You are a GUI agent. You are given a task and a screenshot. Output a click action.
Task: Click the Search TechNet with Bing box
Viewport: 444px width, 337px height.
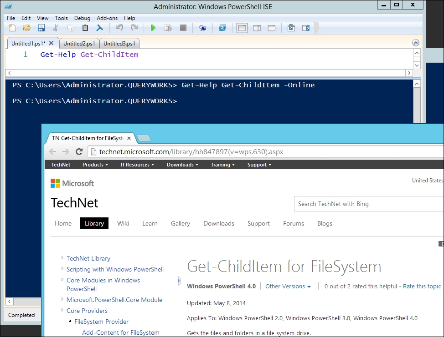tap(369, 204)
